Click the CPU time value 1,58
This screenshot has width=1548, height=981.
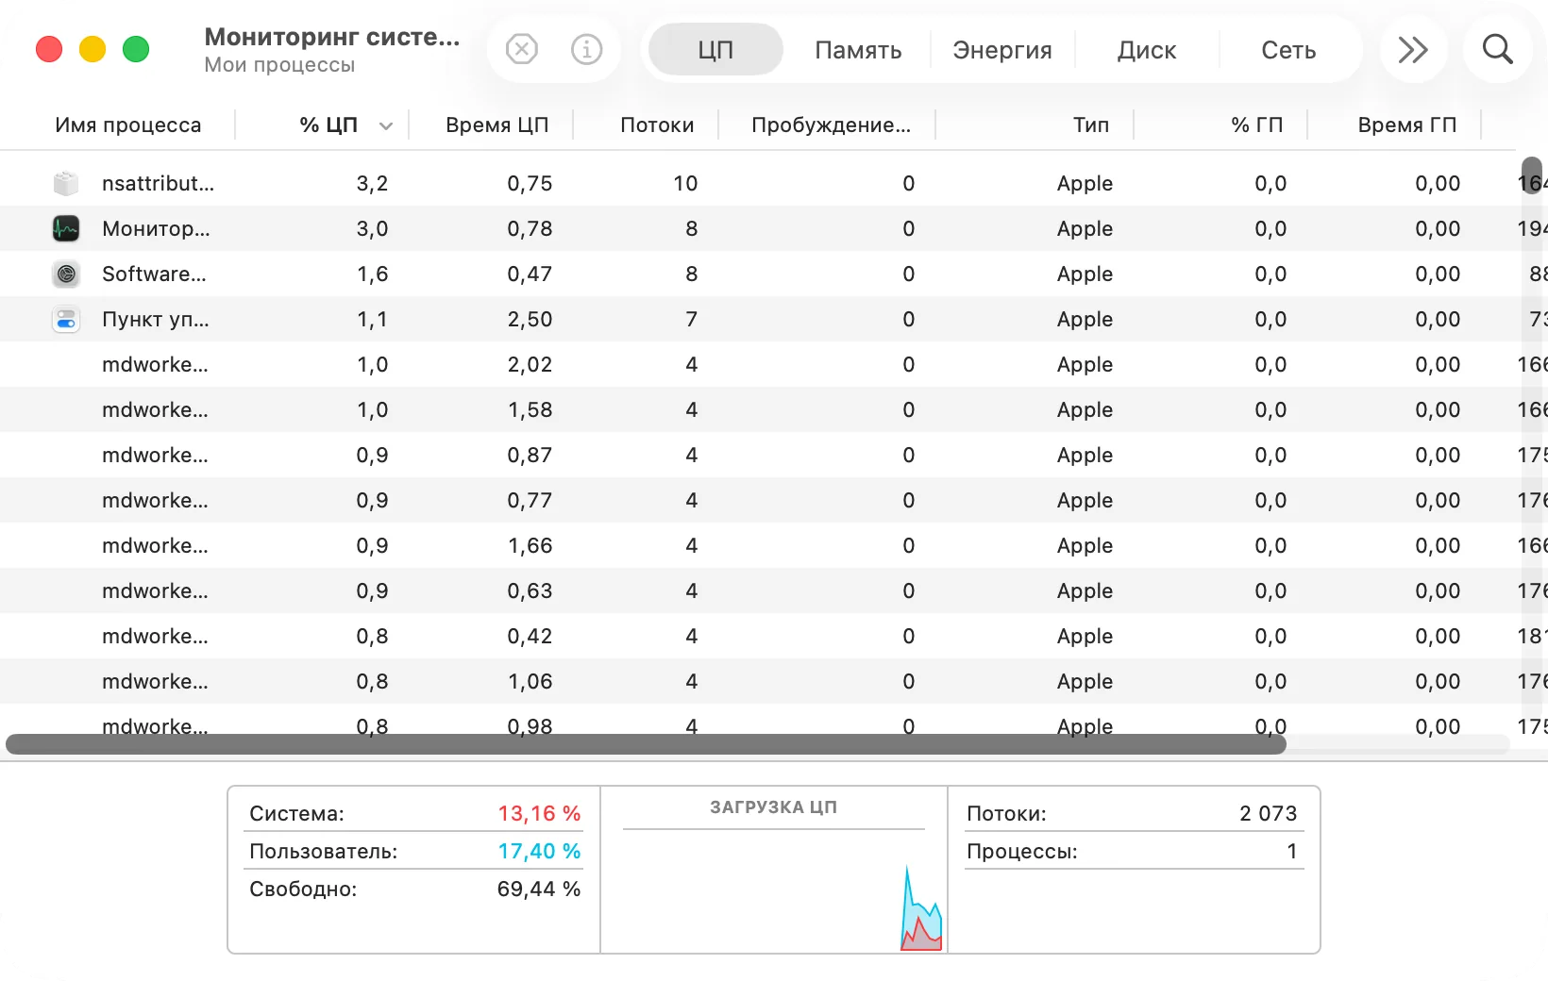click(x=530, y=409)
